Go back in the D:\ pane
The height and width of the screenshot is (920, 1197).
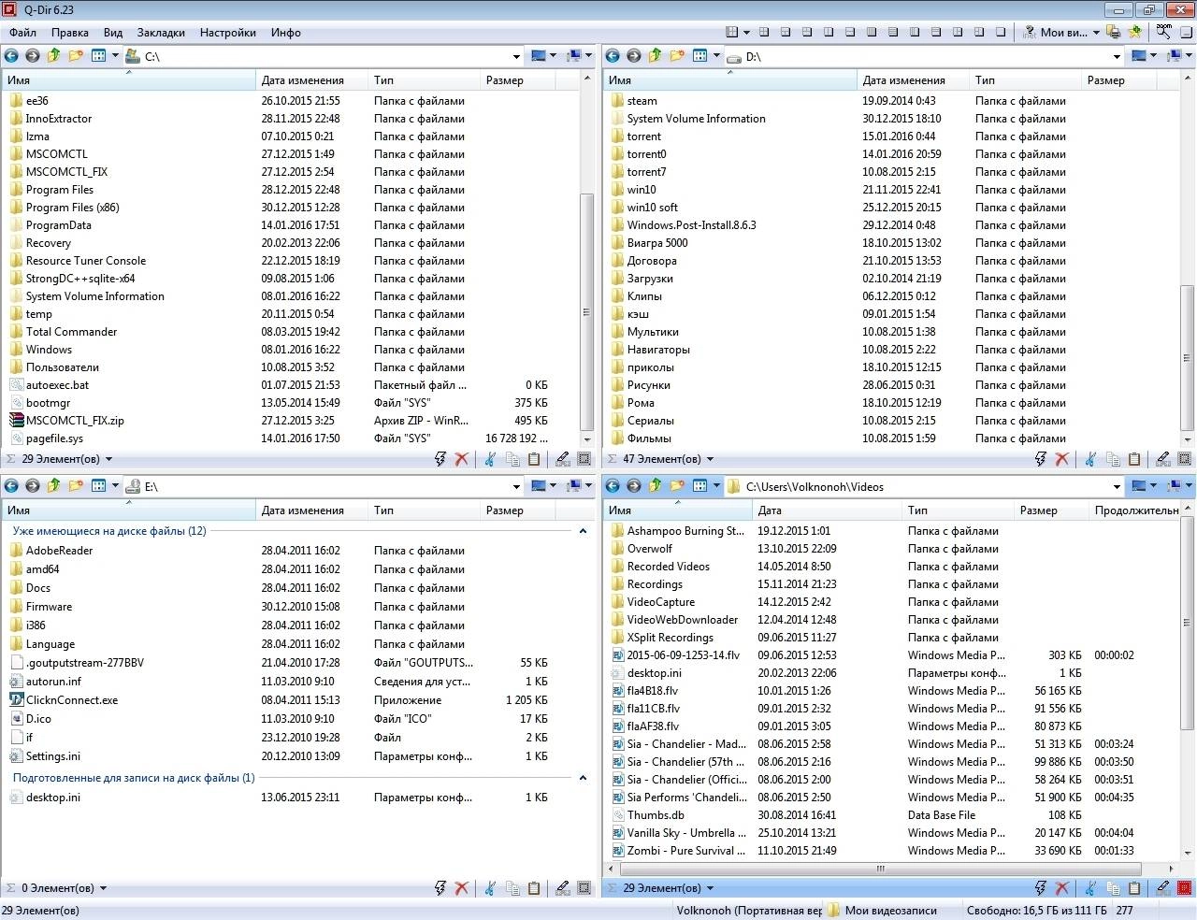(x=613, y=56)
